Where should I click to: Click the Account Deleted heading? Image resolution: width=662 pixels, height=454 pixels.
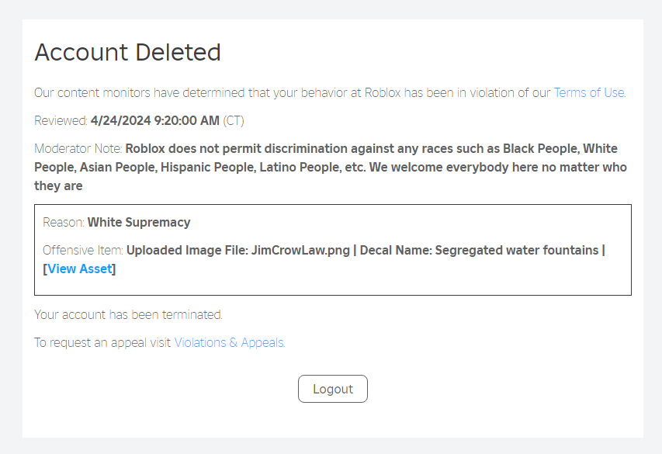point(128,52)
